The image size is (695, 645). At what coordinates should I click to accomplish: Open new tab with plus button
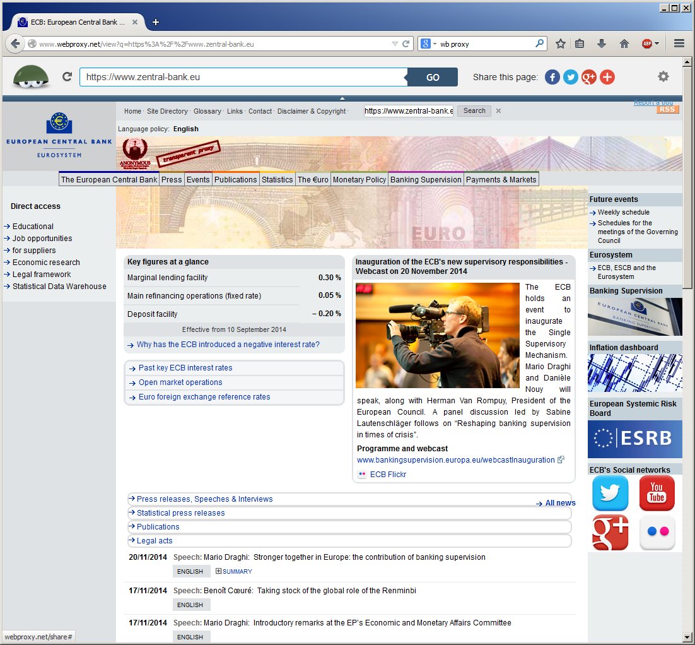point(156,22)
